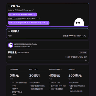Select the KIRO PRO plan heading
This screenshot has width=96, height=96.
tap(33, 69)
